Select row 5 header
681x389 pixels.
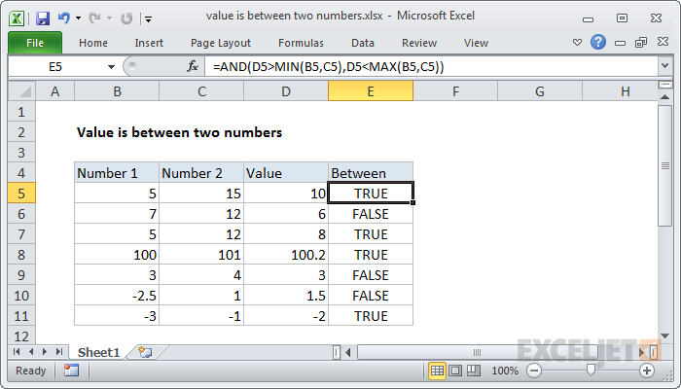coord(21,194)
